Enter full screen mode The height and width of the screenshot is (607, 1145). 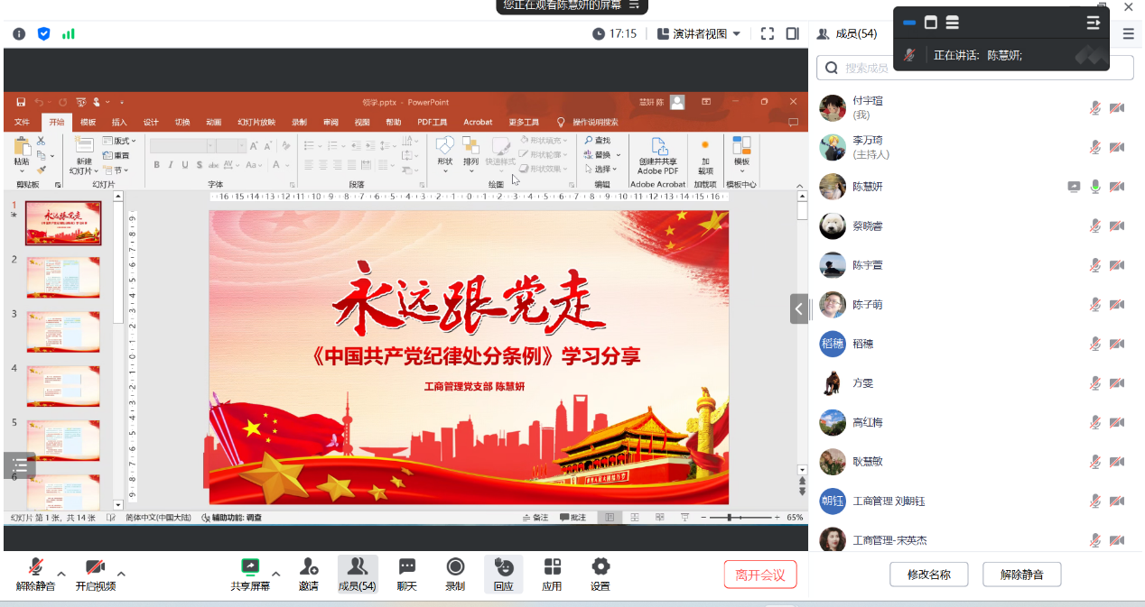(768, 34)
